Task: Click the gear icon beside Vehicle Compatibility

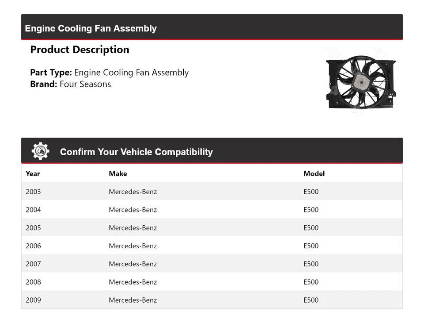Action: [40, 151]
